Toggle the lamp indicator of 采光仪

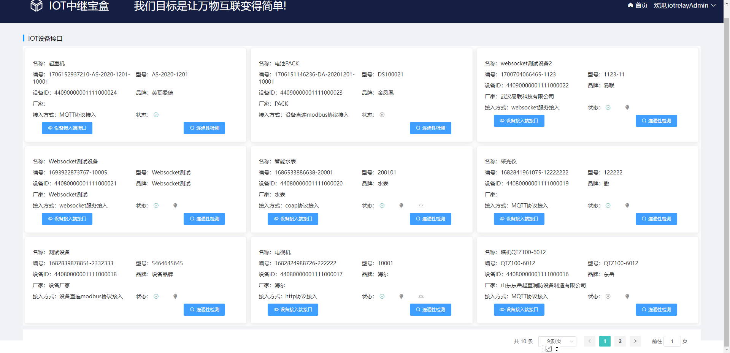[627, 205]
